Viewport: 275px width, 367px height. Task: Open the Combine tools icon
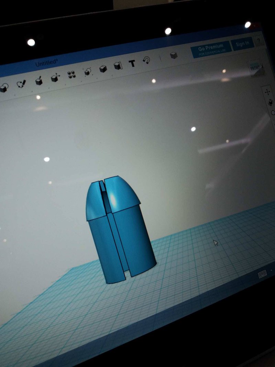point(103,69)
